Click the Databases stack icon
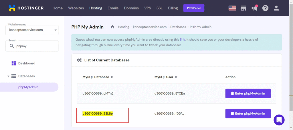Screen dimensions: 293x130 tap(14, 76)
